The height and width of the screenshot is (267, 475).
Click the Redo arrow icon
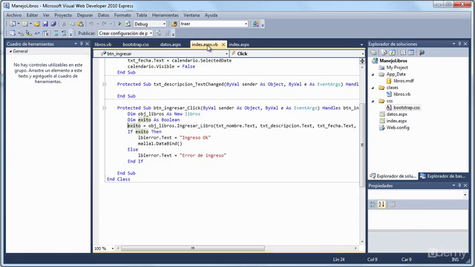tap(104, 24)
